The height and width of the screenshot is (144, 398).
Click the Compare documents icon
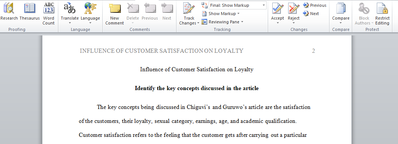341,8
